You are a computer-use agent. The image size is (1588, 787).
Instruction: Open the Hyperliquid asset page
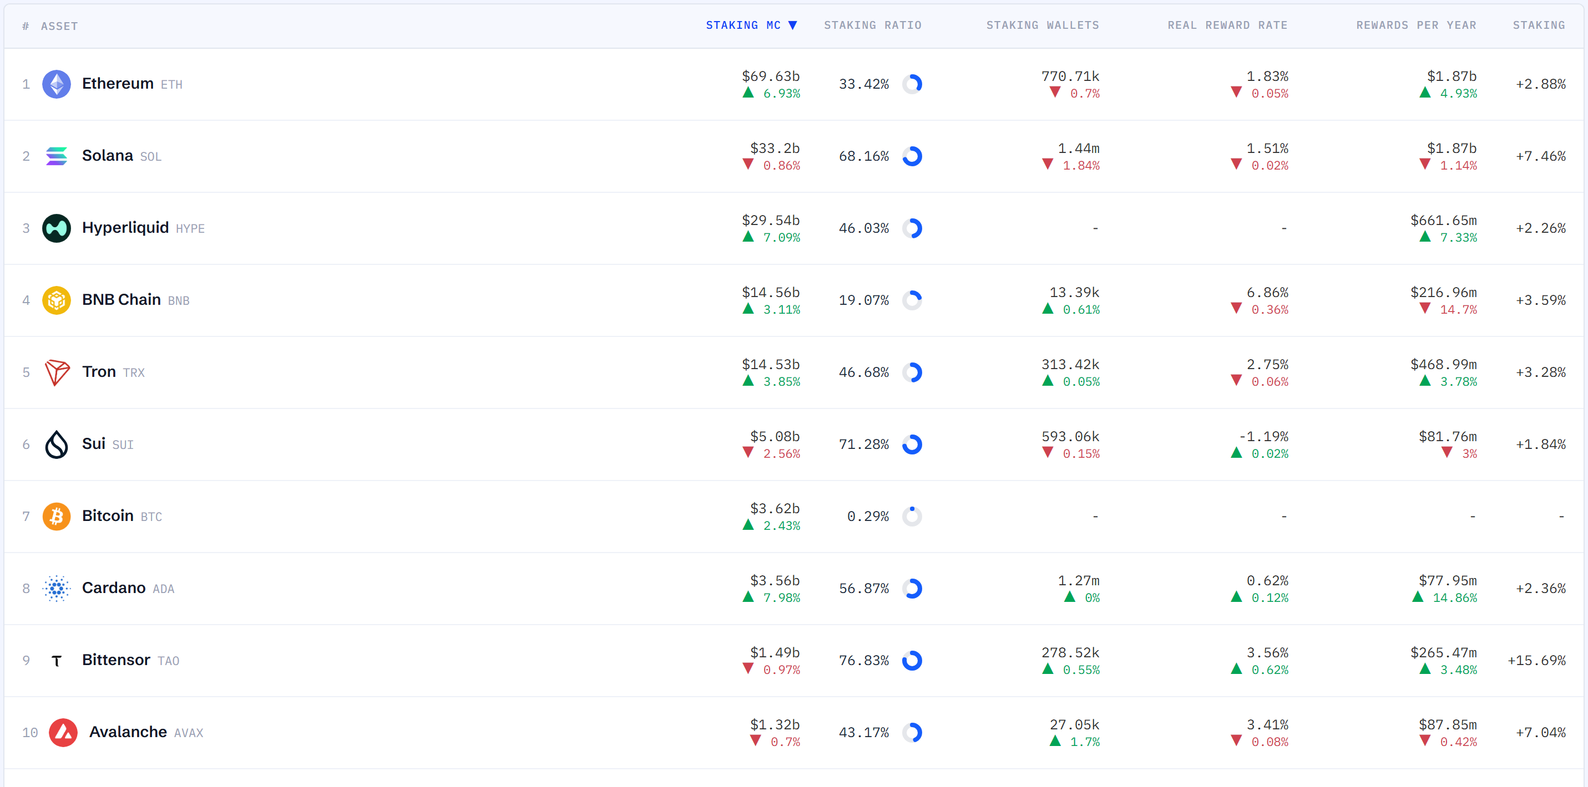(x=125, y=228)
